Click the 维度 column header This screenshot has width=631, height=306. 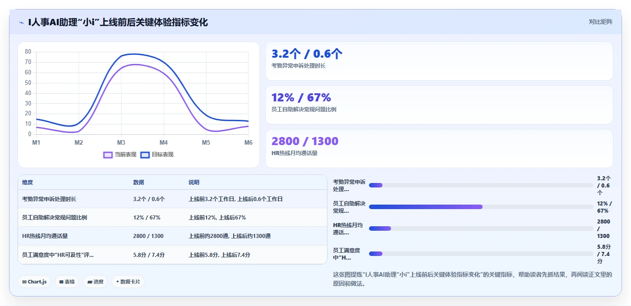point(28,183)
